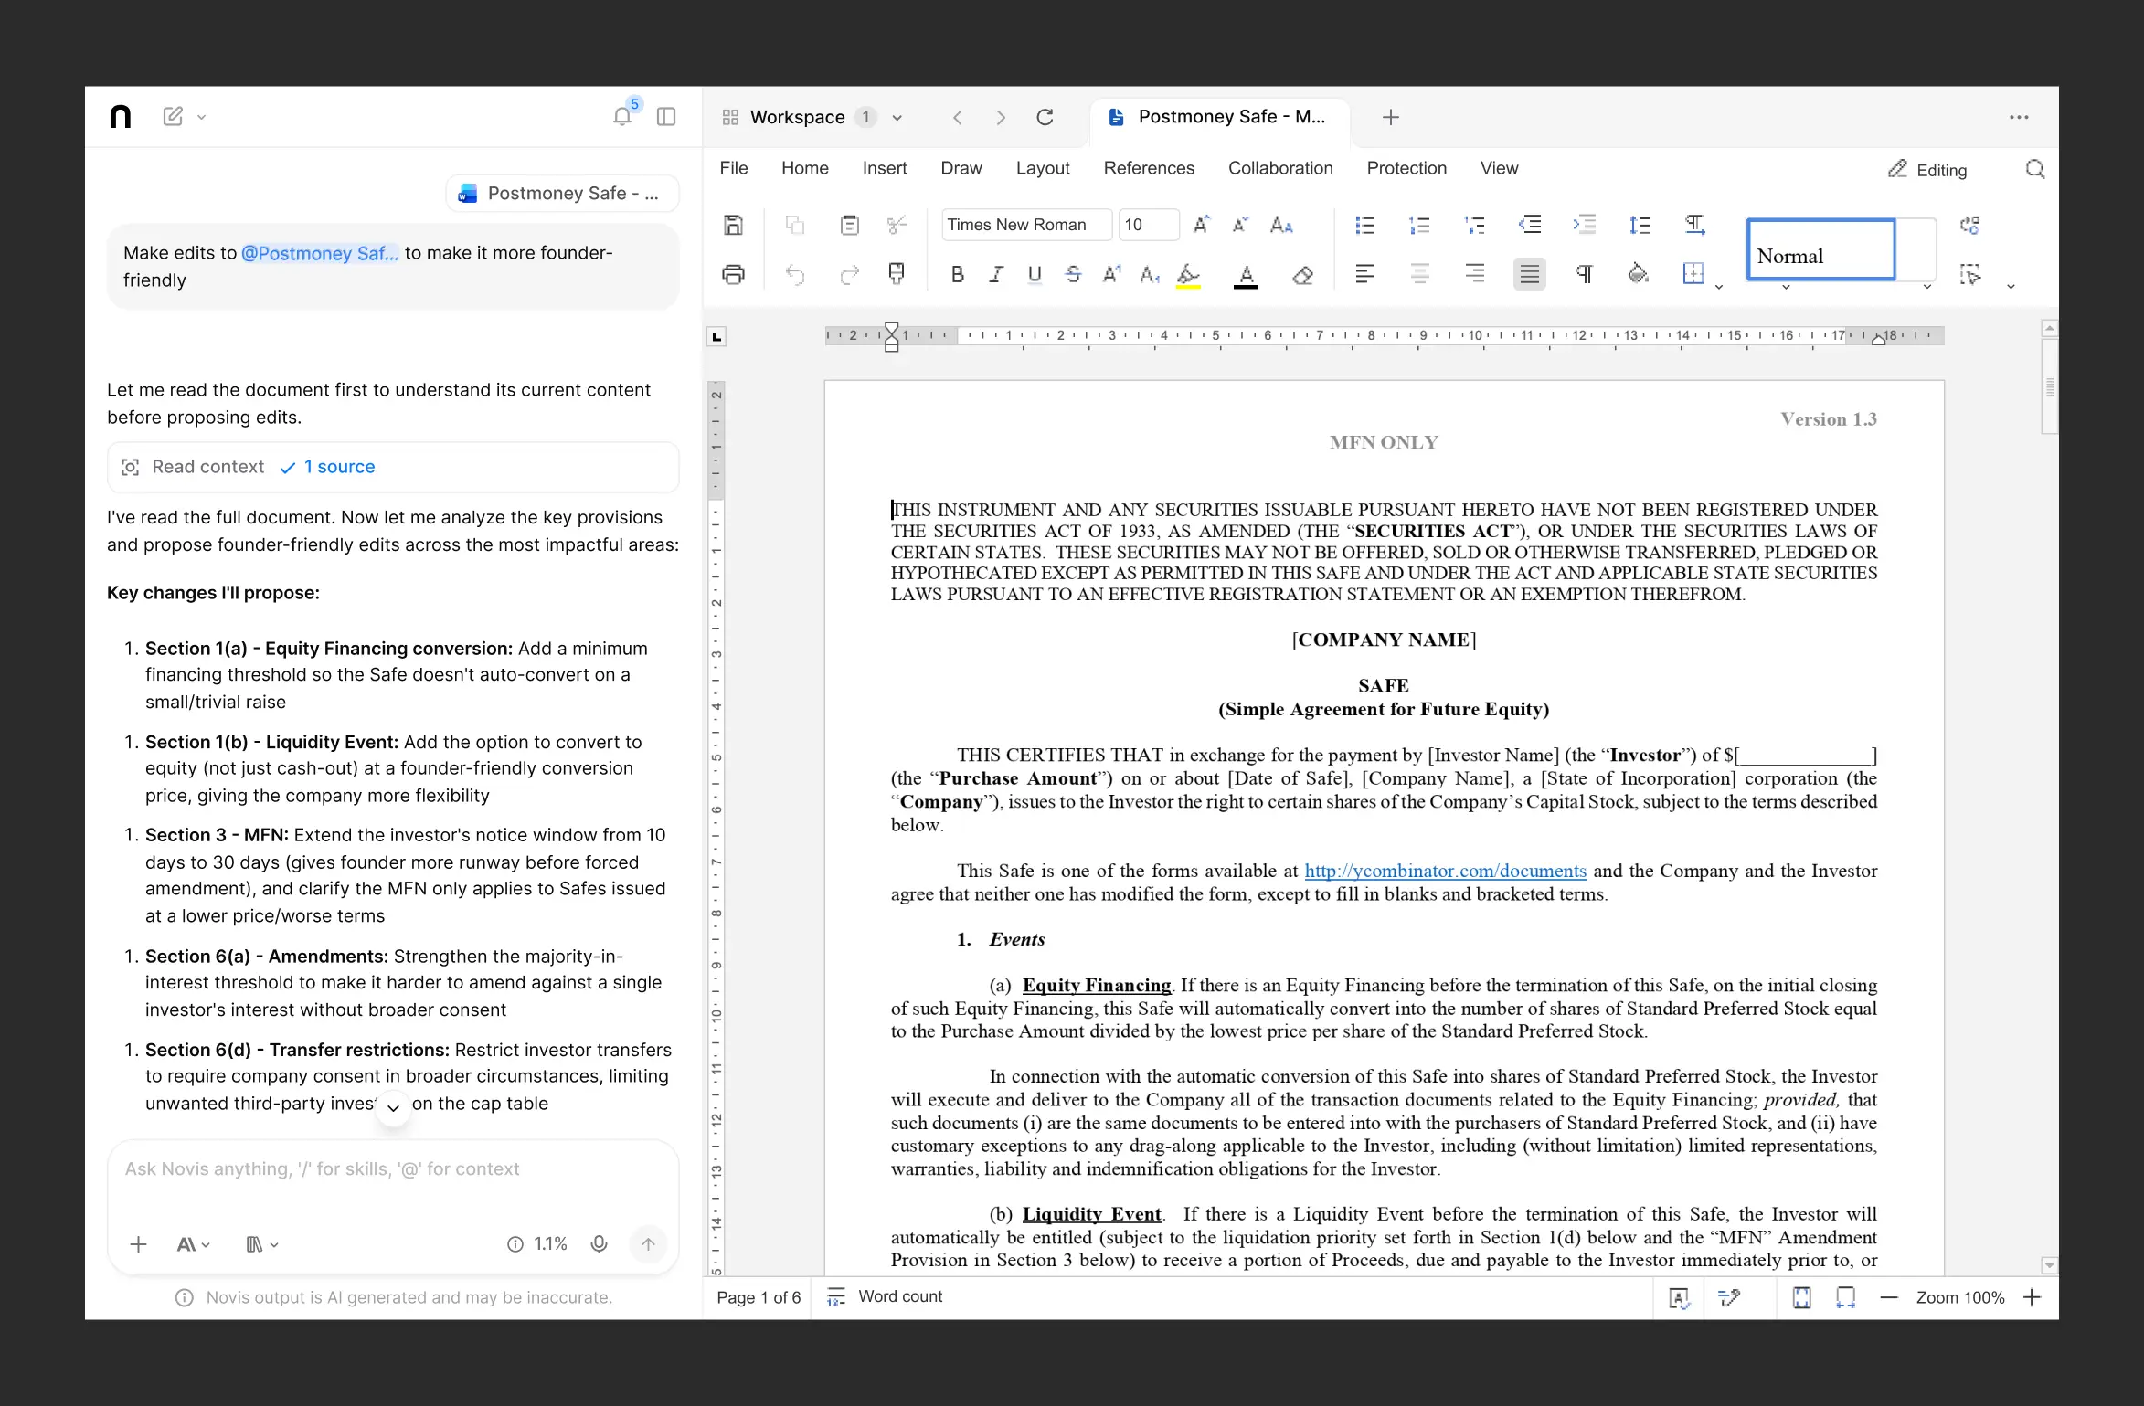
Task: Open the File menu
Action: [x=733, y=168]
